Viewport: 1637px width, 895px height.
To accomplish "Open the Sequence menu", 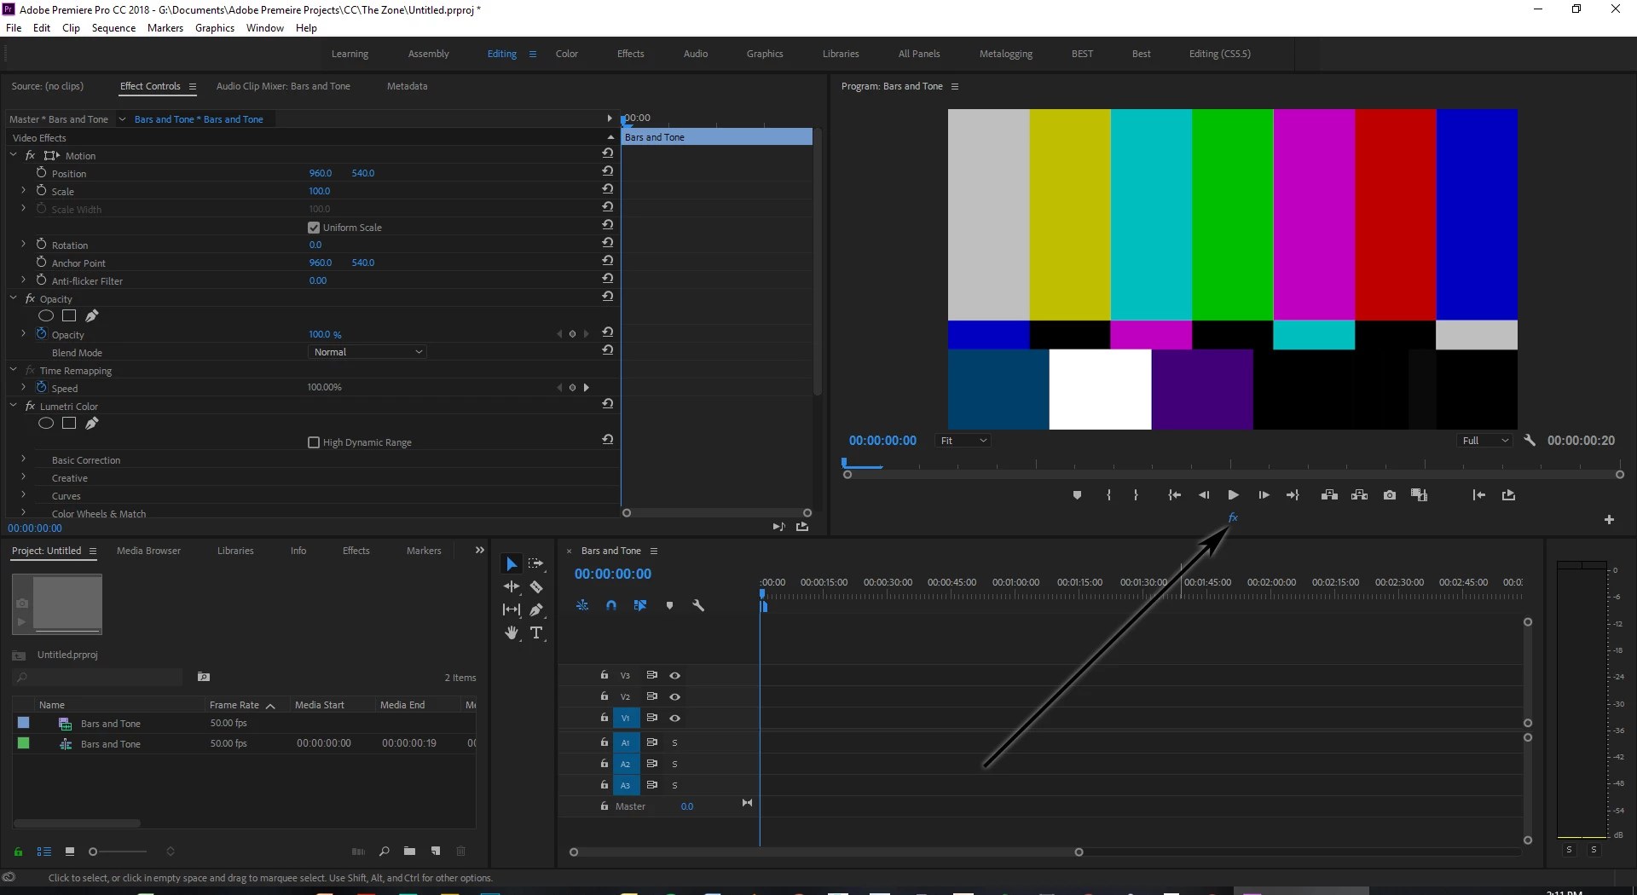I will click(x=113, y=28).
